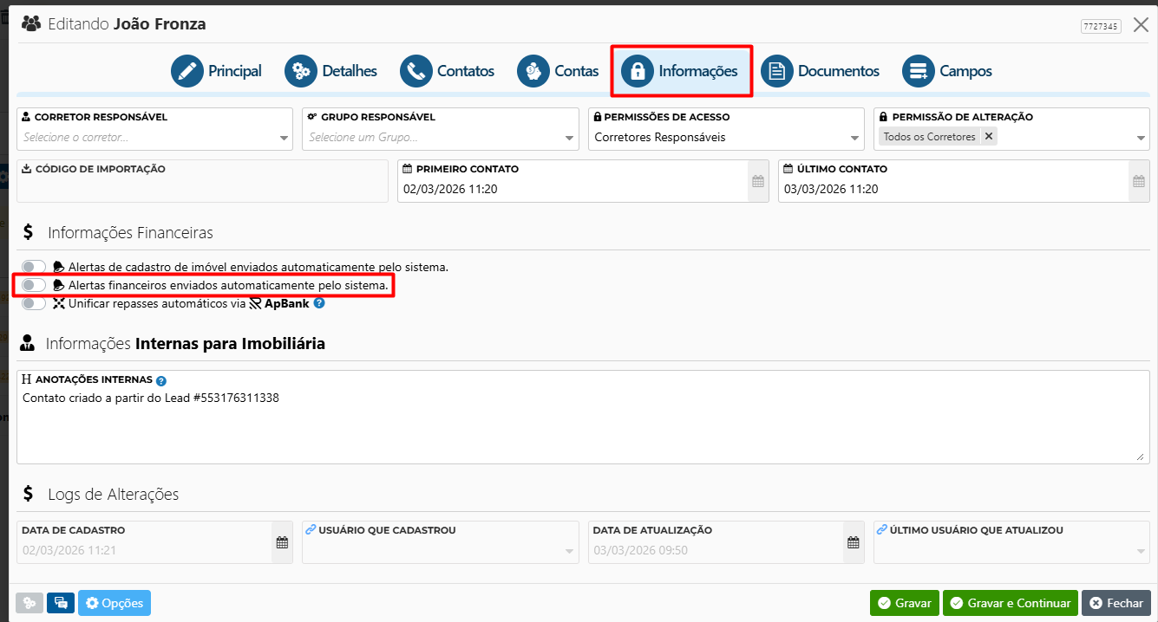The height and width of the screenshot is (622, 1158).
Task: Click the Usuário que Cadastrou link icon
Action: (311, 529)
